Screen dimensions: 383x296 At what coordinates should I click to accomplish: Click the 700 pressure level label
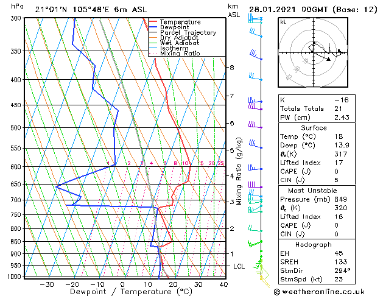[x=17, y=200]
